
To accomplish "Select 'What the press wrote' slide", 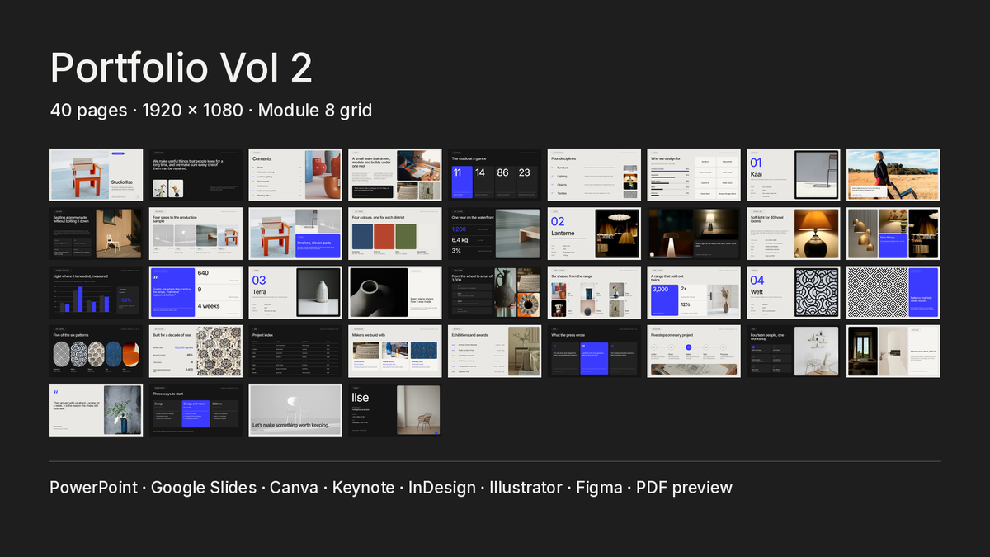I will pyautogui.click(x=595, y=351).
